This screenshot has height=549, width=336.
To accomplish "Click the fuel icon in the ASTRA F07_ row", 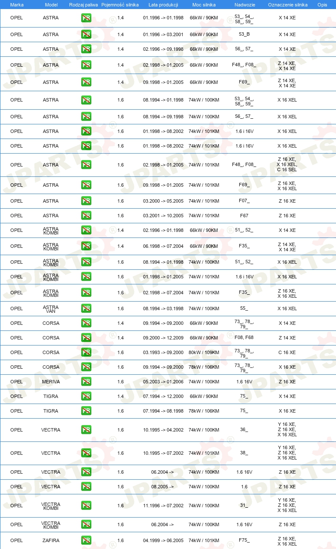I will click(86, 201).
